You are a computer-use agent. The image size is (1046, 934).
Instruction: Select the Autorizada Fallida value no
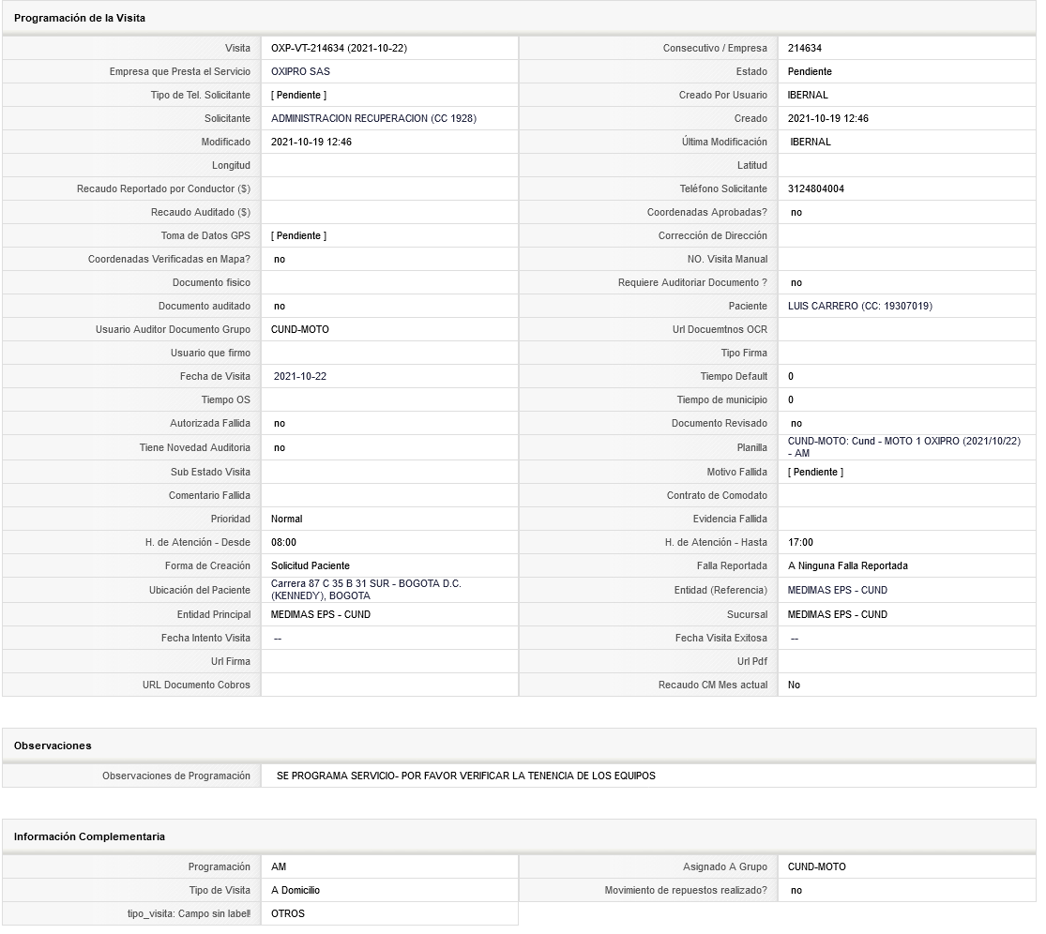coord(280,423)
